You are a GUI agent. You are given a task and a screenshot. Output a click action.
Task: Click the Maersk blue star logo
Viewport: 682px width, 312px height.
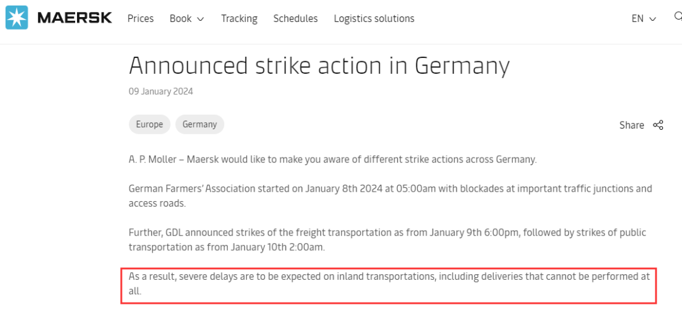point(16,18)
